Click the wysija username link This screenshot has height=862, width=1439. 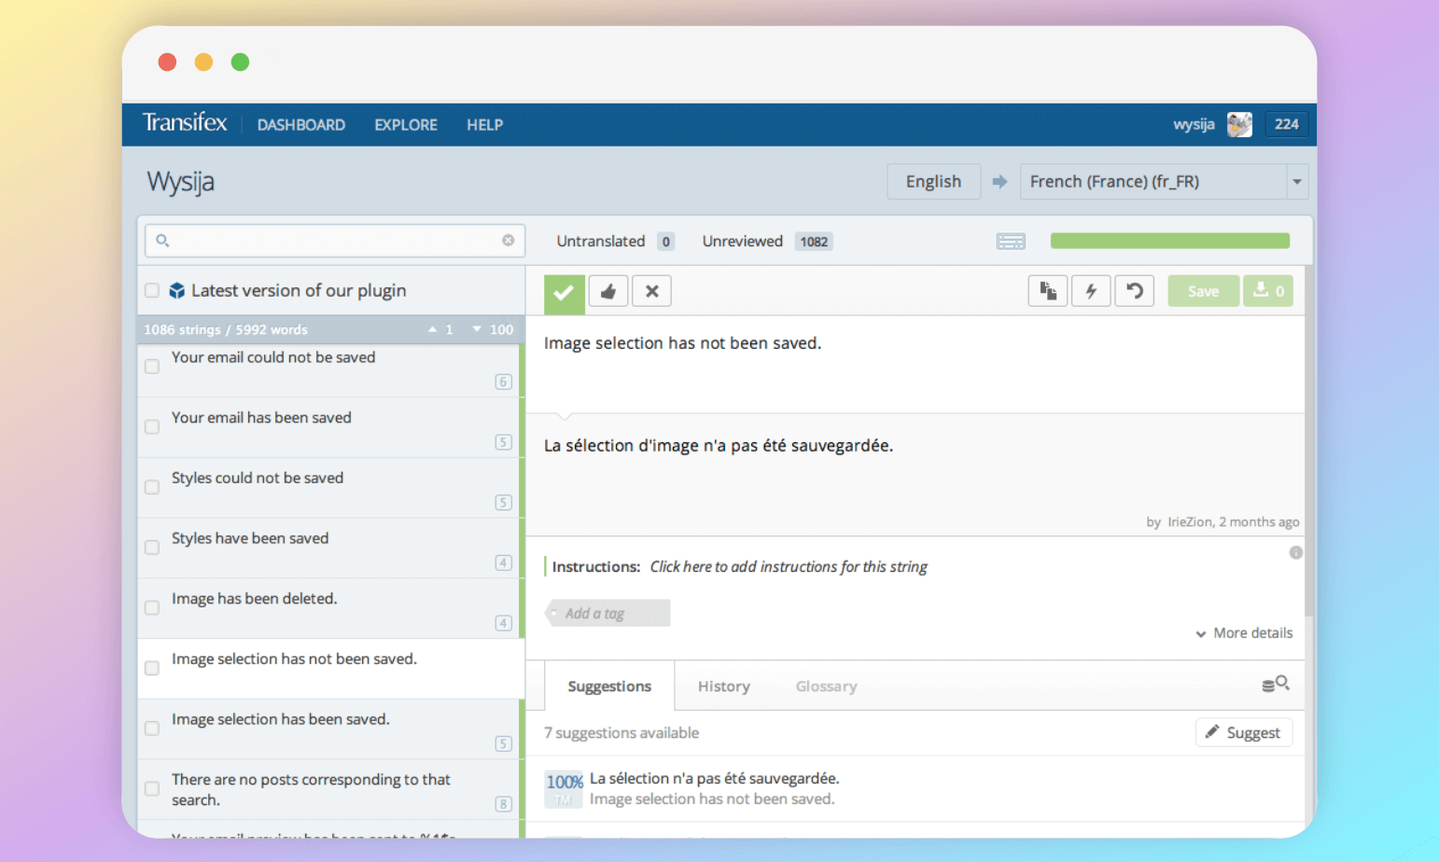pyautogui.click(x=1194, y=124)
